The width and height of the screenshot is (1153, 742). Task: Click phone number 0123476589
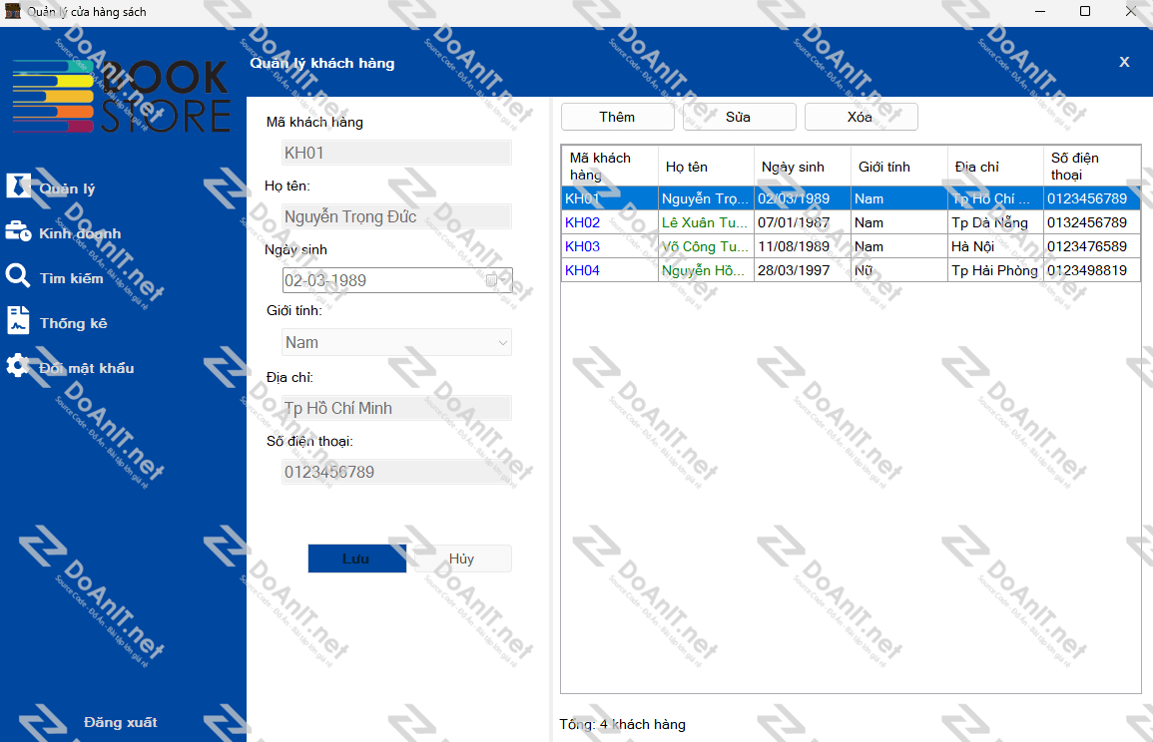[1091, 246]
